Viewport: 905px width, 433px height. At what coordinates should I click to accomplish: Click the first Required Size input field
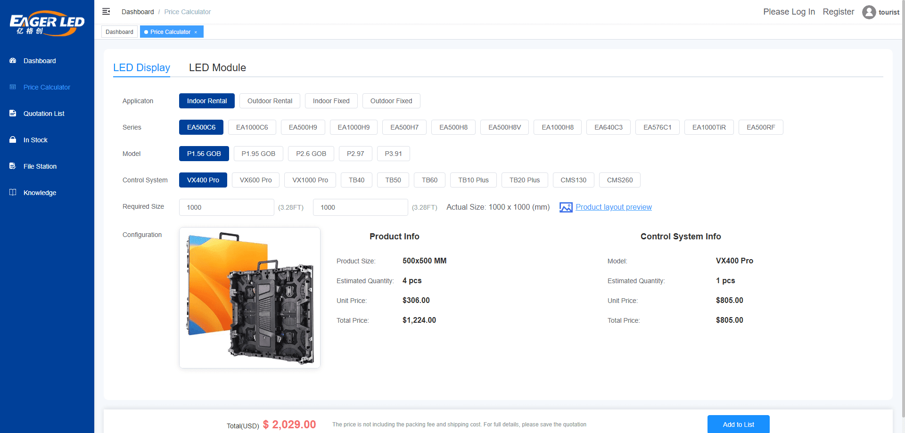point(226,207)
